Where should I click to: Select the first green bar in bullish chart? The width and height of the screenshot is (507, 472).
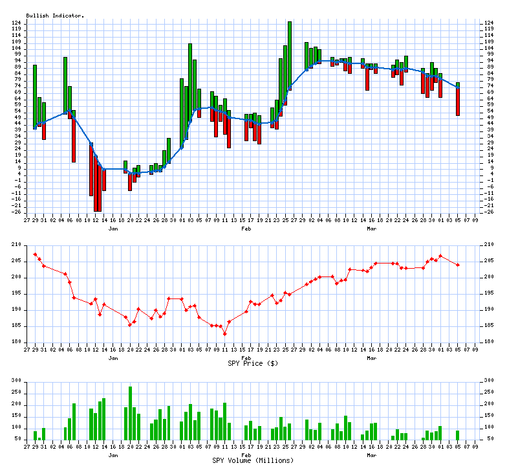tap(35, 97)
